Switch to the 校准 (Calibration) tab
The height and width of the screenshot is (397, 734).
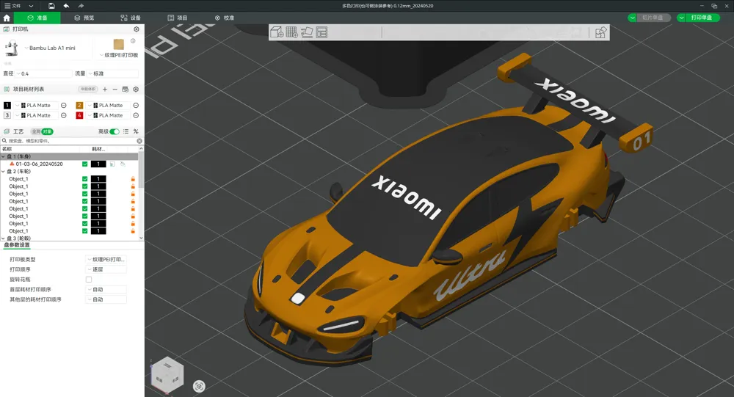point(224,18)
